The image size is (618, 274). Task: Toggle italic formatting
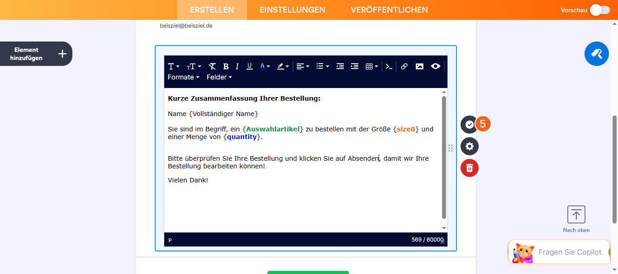click(x=237, y=66)
